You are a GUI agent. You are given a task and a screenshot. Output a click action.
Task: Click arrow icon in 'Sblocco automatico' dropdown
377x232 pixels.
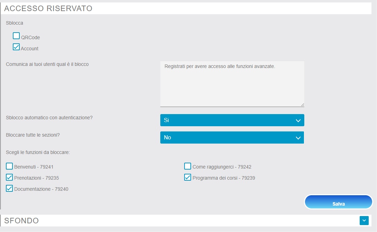coord(298,120)
